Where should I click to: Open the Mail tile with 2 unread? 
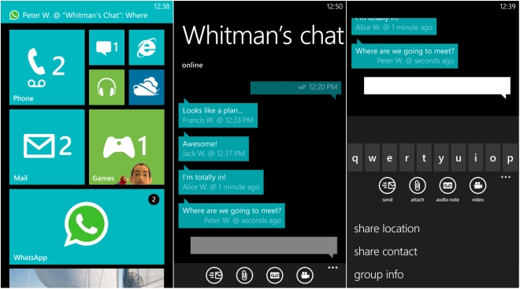point(46,146)
